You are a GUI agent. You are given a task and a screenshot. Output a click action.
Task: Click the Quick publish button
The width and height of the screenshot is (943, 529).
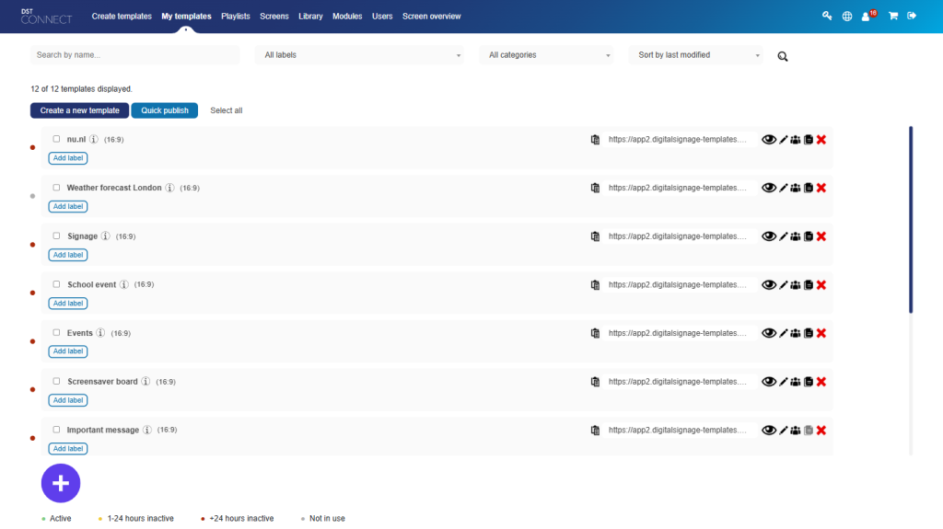(164, 110)
